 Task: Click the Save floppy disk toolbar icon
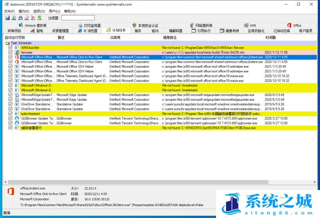click(8, 18)
